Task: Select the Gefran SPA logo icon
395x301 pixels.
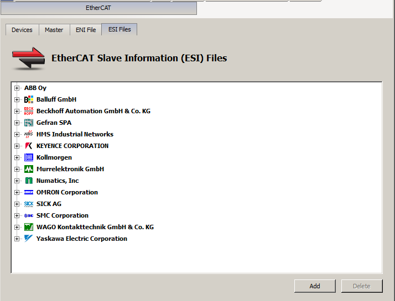Action: click(29, 123)
